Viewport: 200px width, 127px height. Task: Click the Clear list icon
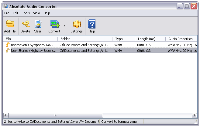coord(38,24)
